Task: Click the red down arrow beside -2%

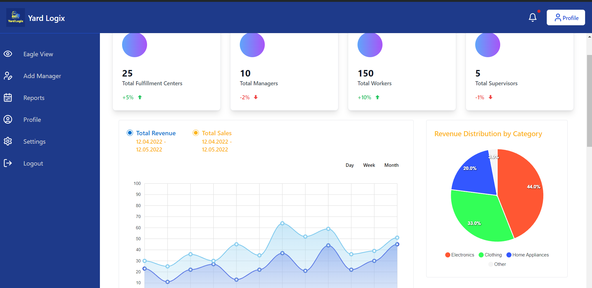Action: coord(256,97)
